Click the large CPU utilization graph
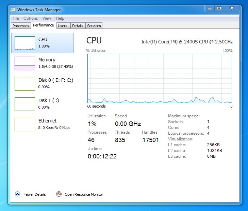 (x=160, y=79)
